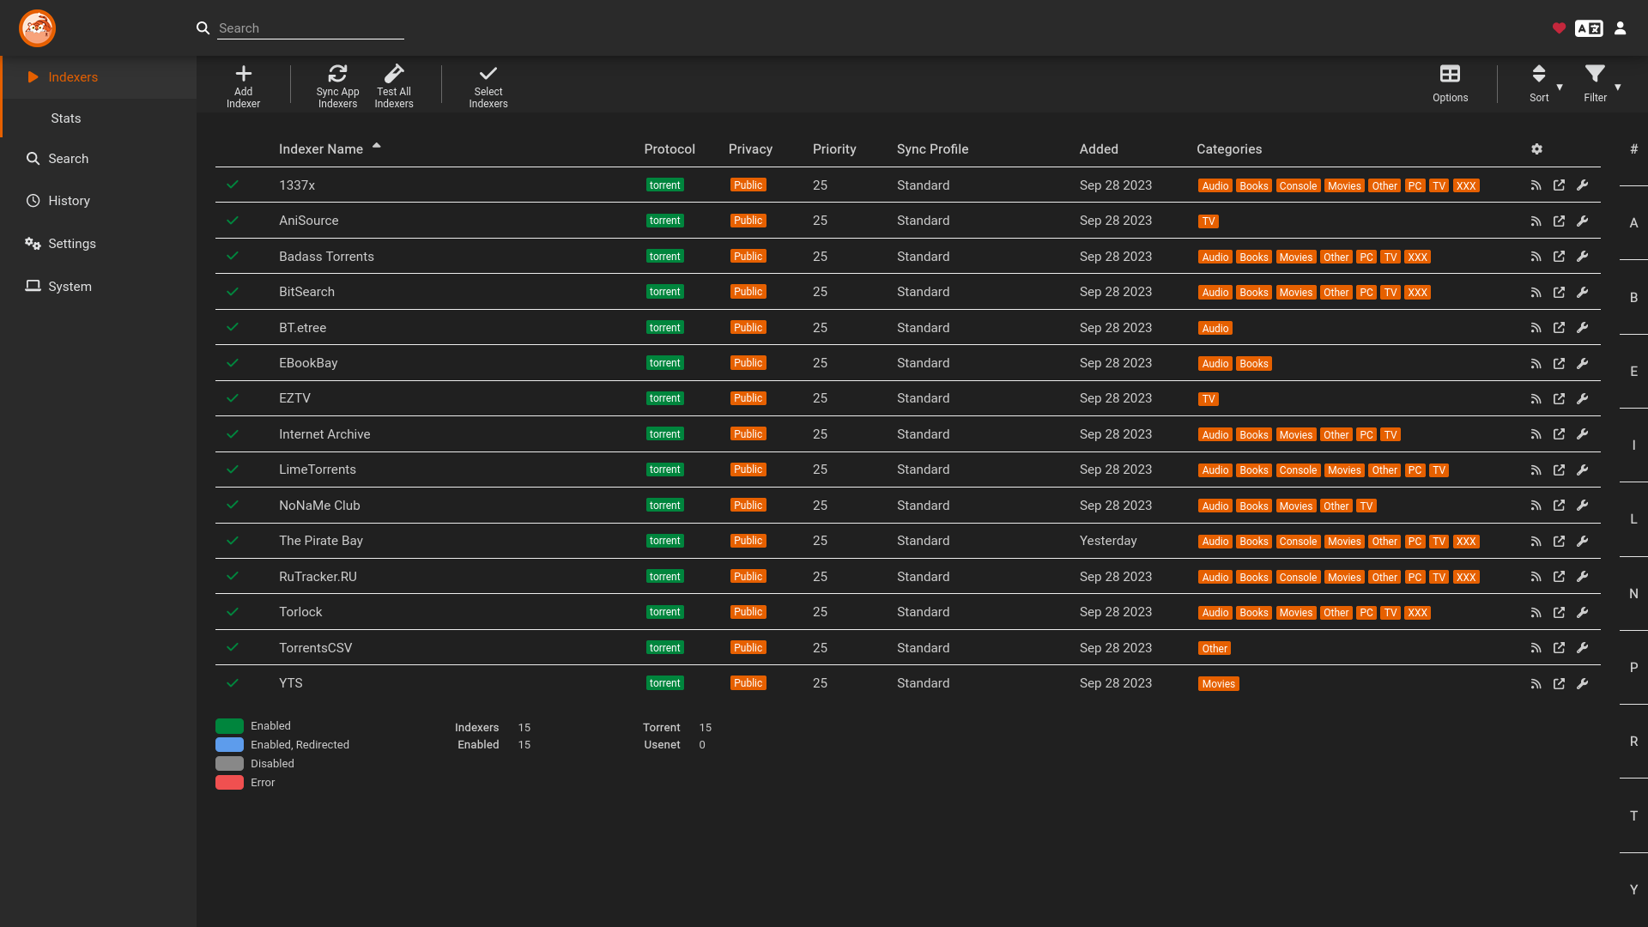Click the Prowlarr logo
1648x927 pixels.
tap(38, 28)
